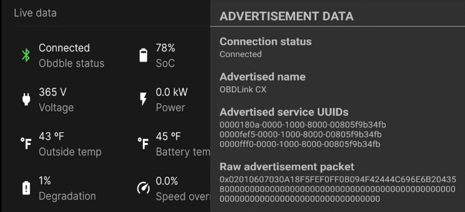
Task: Click the ADVERTISEMENT DATA panel title
Action: pyautogui.click(x=287, y=17)
